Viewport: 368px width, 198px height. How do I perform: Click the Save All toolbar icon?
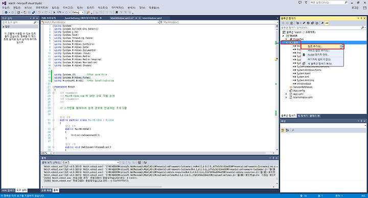point(33,12)
